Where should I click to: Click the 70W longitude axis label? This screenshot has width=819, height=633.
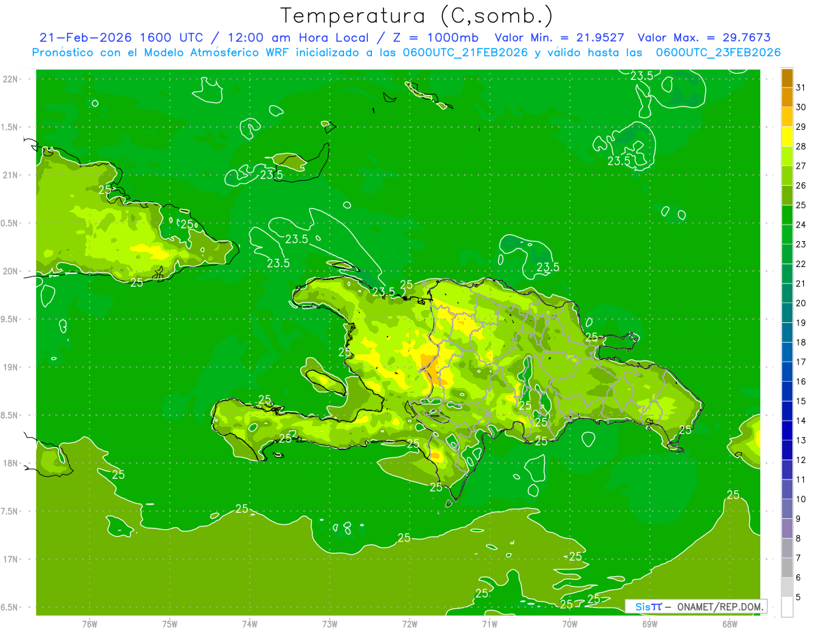[x=570, y=623]
